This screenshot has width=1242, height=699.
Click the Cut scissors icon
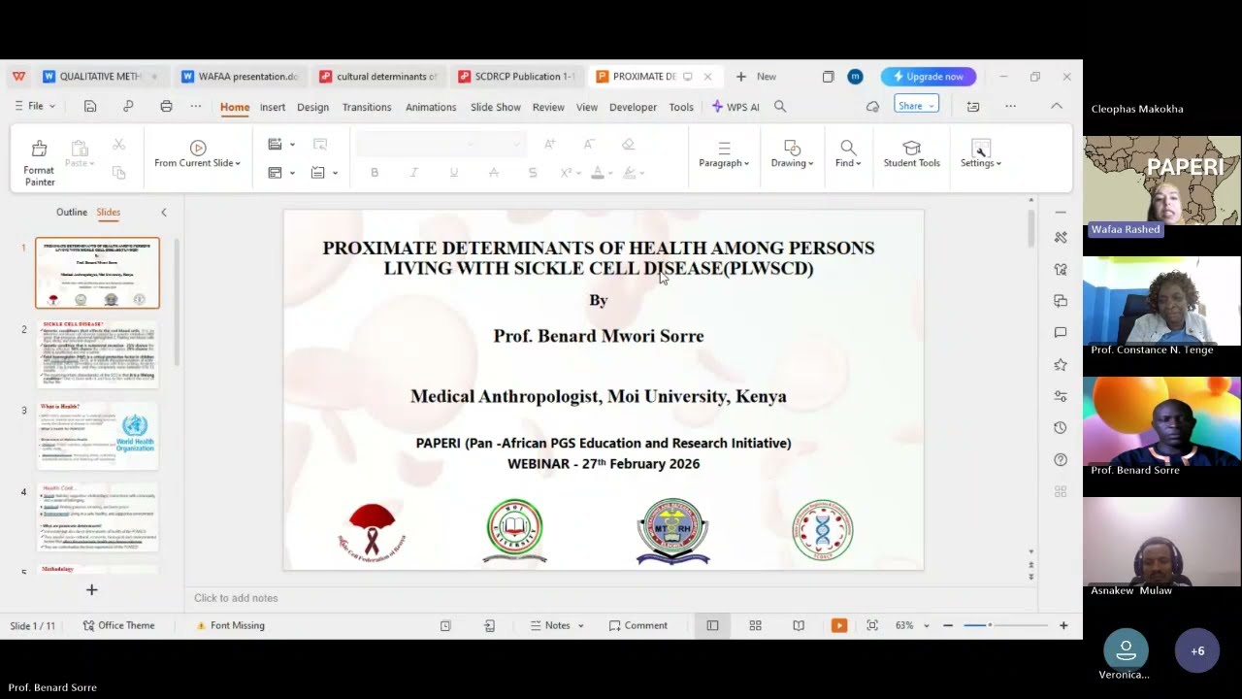point(118,145)
